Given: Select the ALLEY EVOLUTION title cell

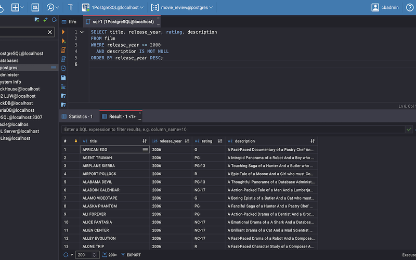Looking at the screenshot, I should tap(115, 238).
